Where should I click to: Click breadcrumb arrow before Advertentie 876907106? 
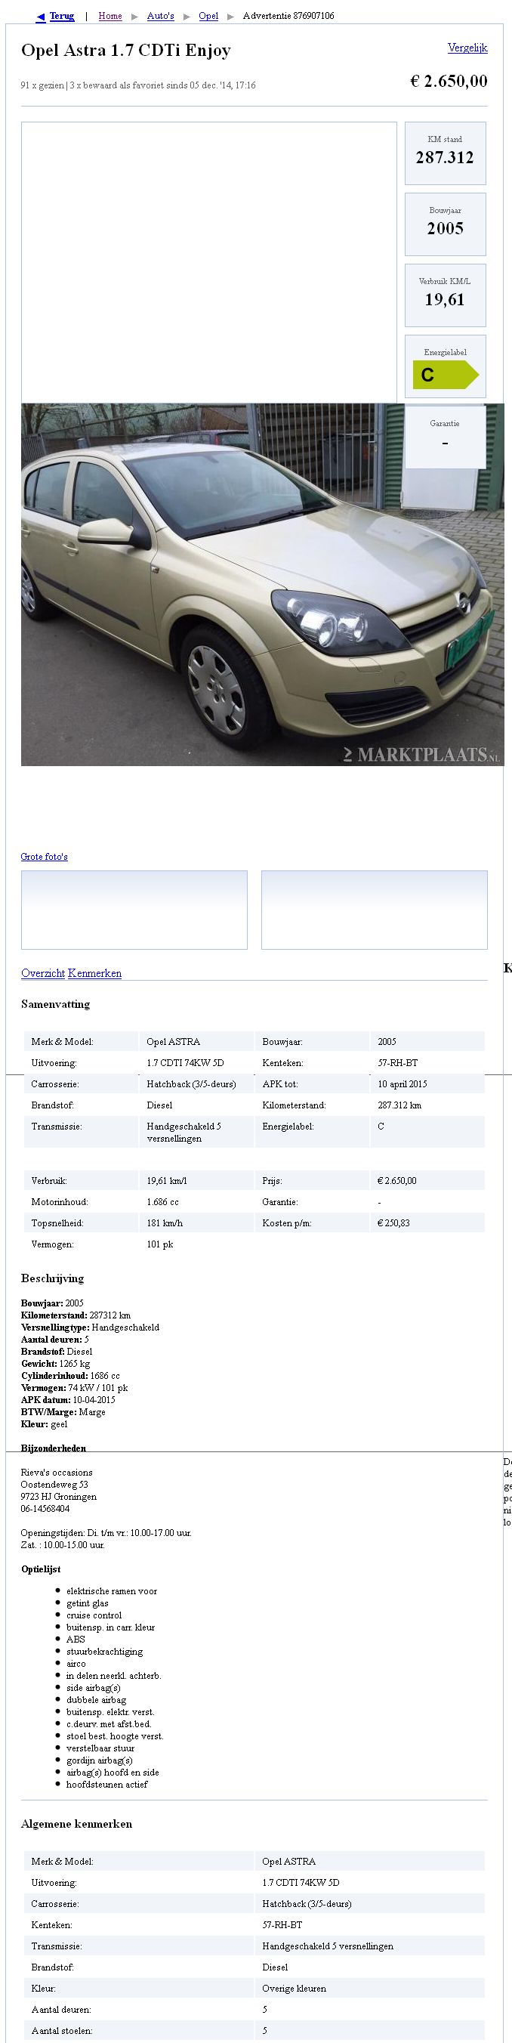tap(230, 17)
